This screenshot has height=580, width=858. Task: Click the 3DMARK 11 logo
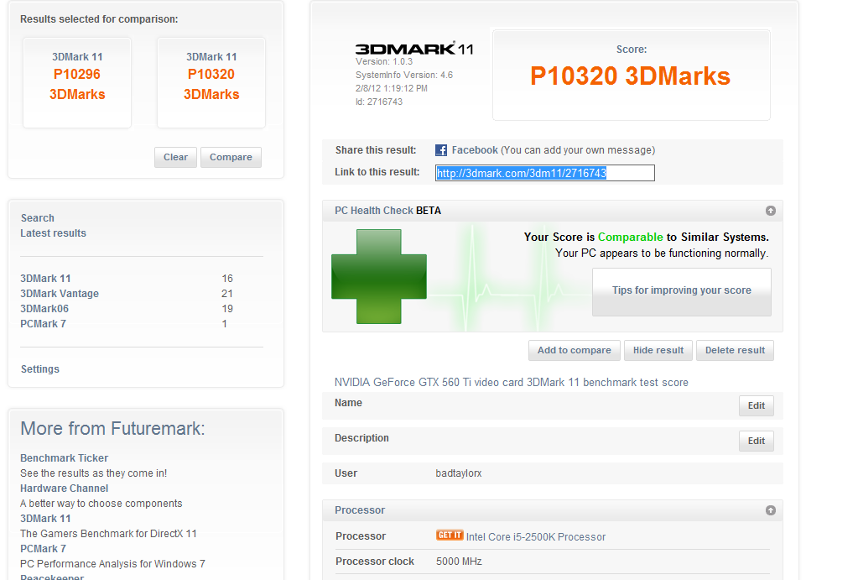click(x=414, y=49)
